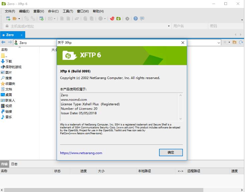This screenshot has width=245, height=192.
Task: Expand the Open Session dropdown arrow
Action: [19, 19]
